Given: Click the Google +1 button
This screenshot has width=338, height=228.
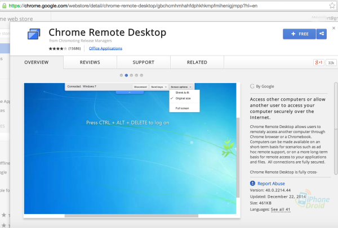Looking at the screenshot, I should click(319, 62).
